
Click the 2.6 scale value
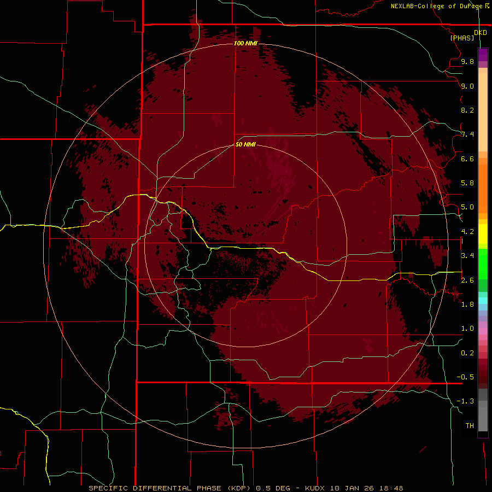coord(467,280)
